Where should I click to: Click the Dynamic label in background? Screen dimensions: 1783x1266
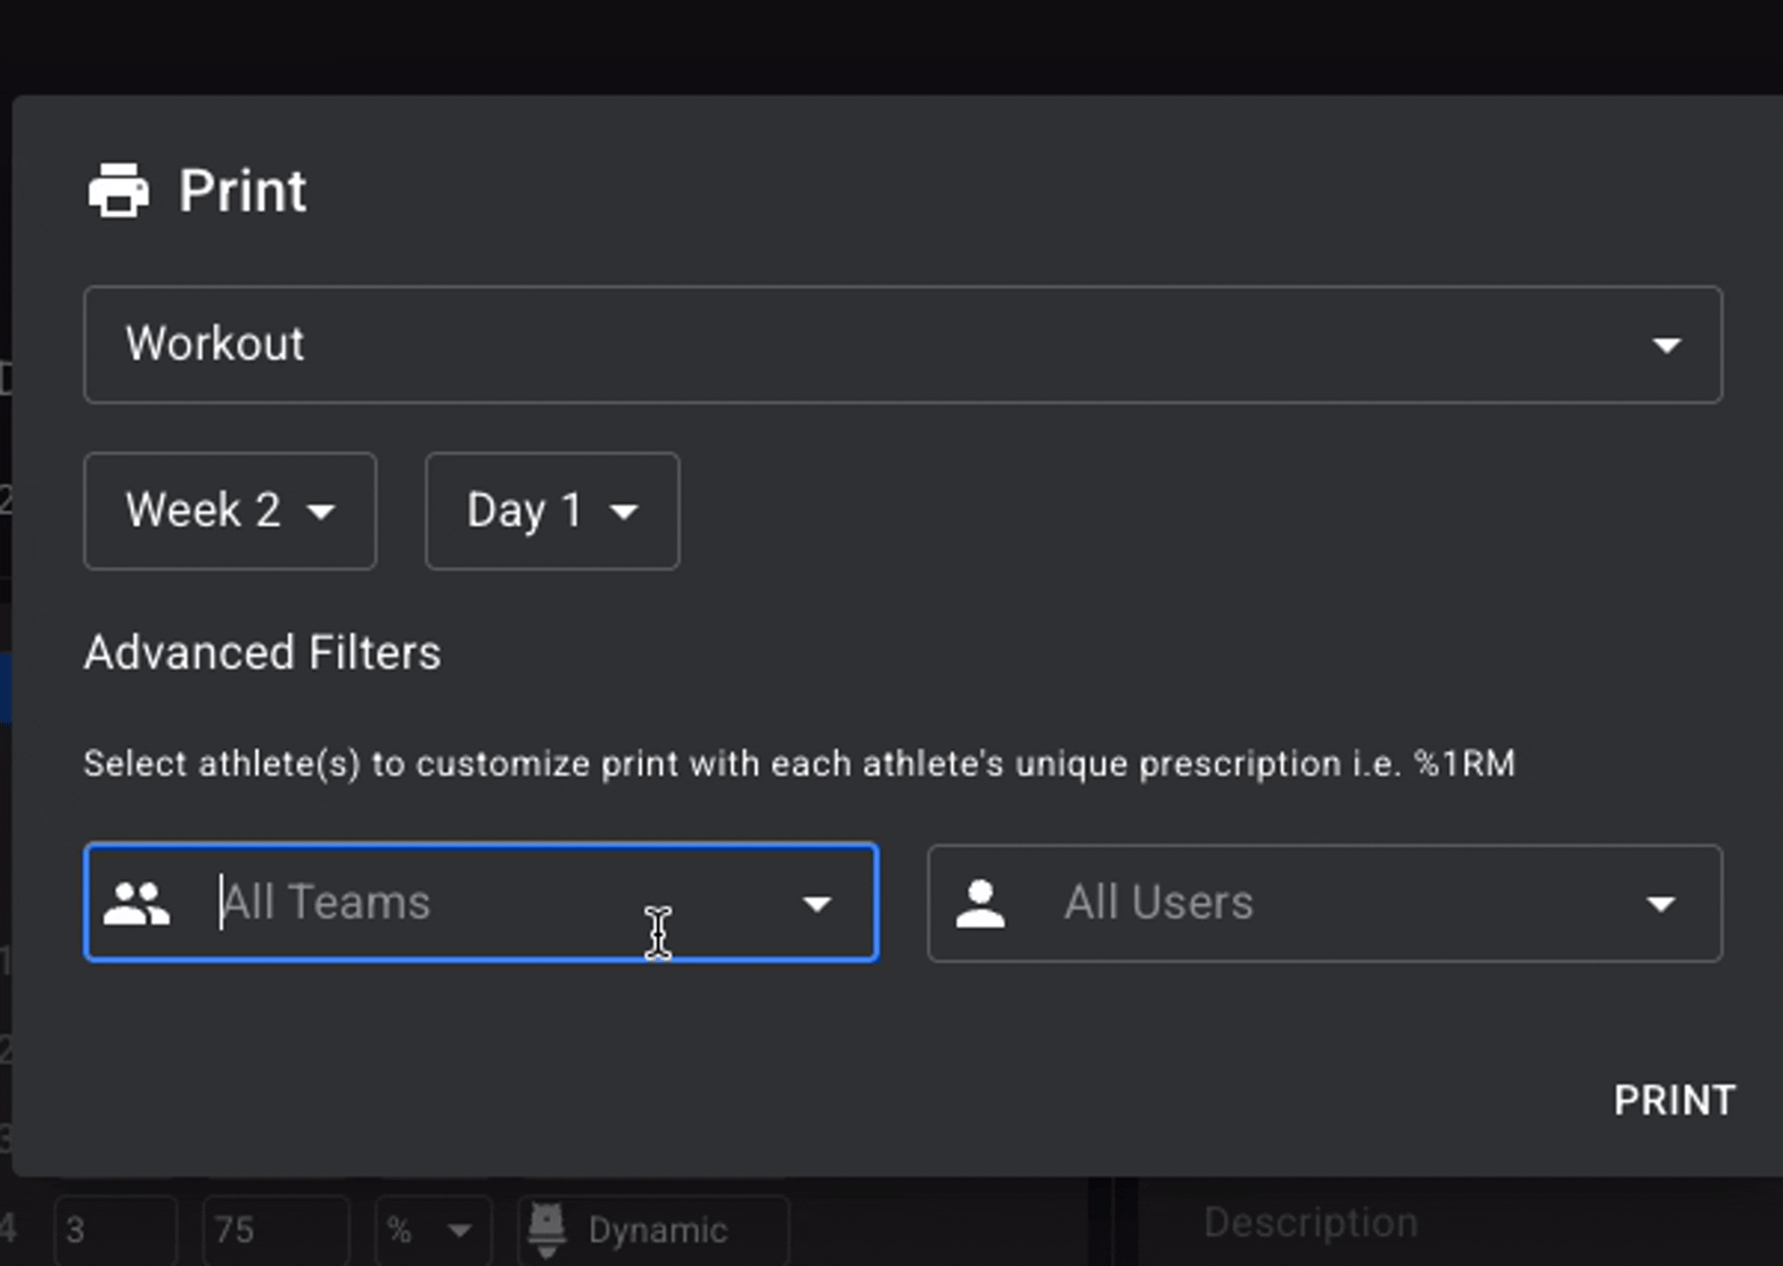pos(658,1230)
